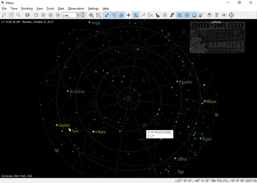257x183 pixels.
Task: Click the Zoom Out toolbar icon
Action: (11, 15)
